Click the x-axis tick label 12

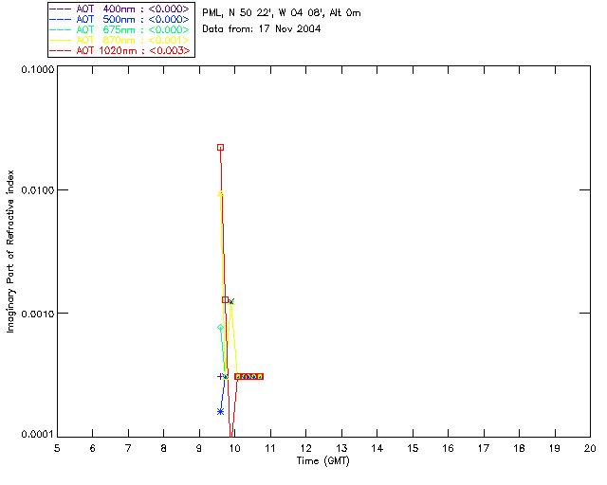[305, 448]
